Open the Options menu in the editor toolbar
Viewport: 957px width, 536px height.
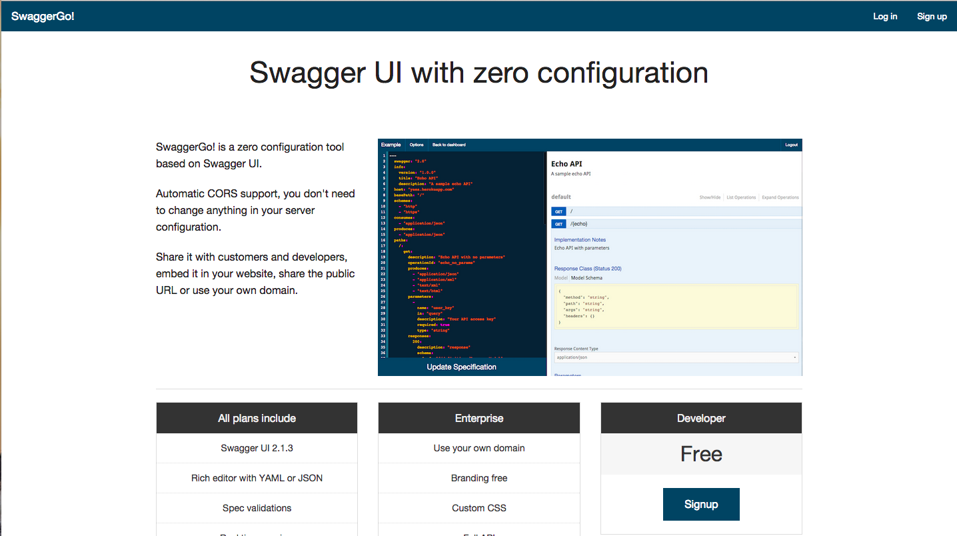point(417,145)
